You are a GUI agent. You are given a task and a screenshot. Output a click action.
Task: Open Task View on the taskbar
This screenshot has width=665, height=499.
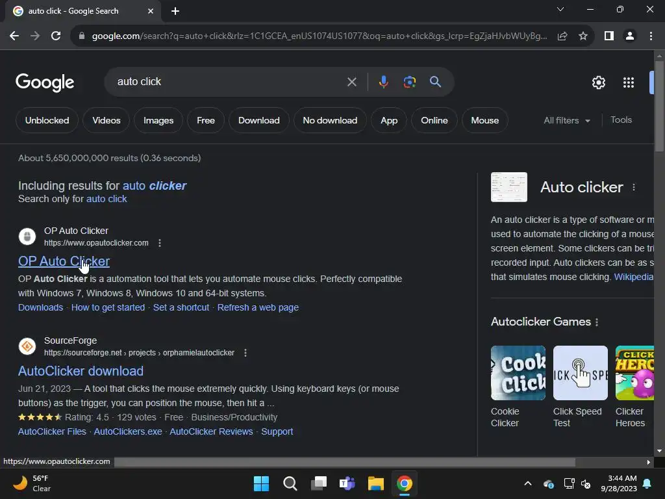318,483
